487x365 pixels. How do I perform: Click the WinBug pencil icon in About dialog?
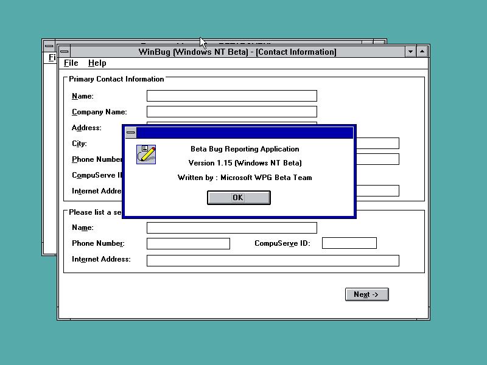(x=146, y=155)
